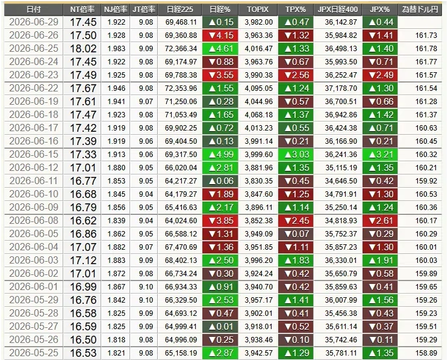Click the ▲1.83 TPX% cell
This screenshot has width=448, height=361.
[296, 261]
